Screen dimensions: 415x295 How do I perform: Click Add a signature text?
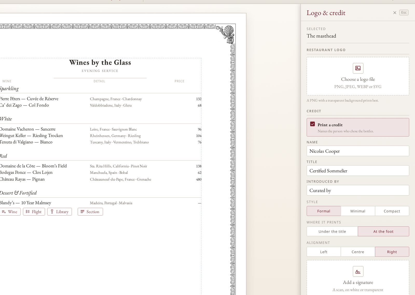pyautogui.click(x=358, y=282)
